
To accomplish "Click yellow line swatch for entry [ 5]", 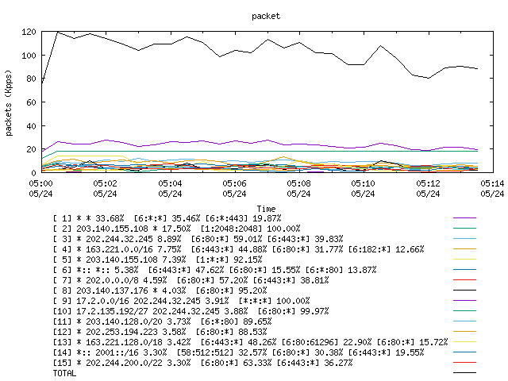I will (464, 260).
